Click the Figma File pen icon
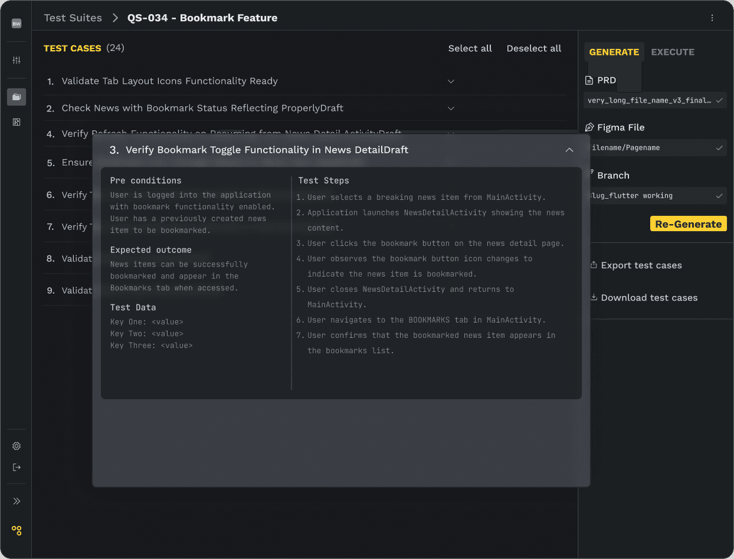This screenshot has height=559, width=734. coord(589,127)
